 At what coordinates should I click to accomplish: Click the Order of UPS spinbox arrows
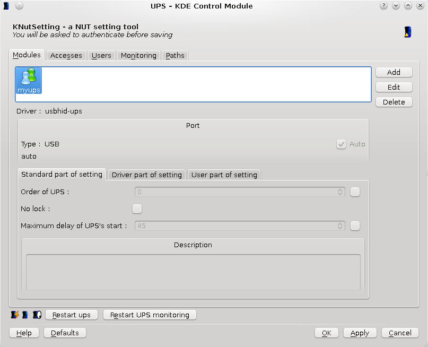pyautogui.click(x=340, y=192)
